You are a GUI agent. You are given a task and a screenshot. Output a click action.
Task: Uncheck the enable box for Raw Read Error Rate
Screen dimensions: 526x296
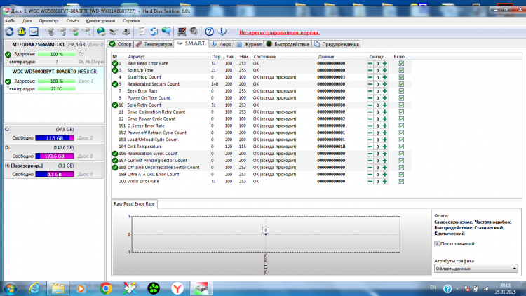(x=401, y=63)
